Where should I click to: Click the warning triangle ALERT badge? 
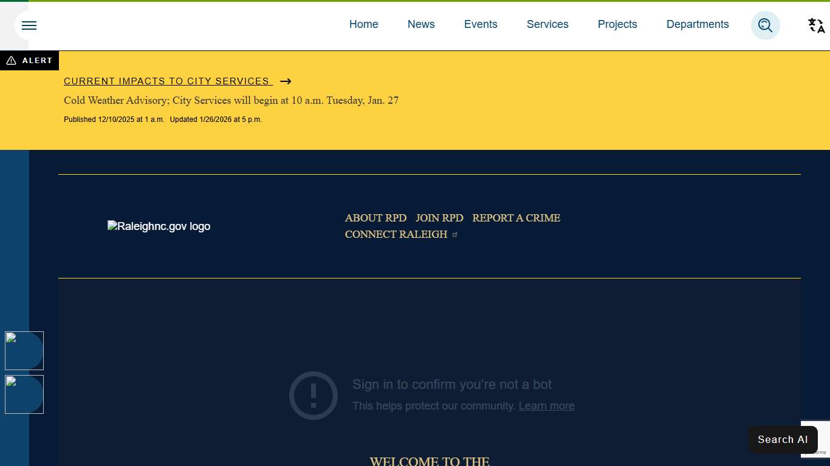click(29, 61)
